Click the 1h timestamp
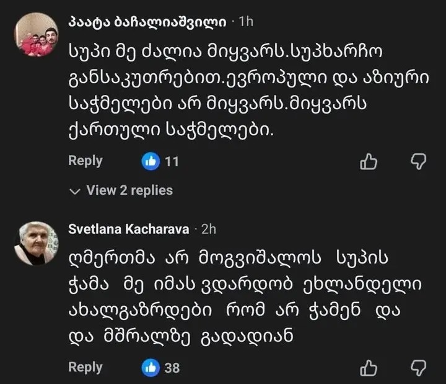 pyautogui.click(x=246, y=22)
